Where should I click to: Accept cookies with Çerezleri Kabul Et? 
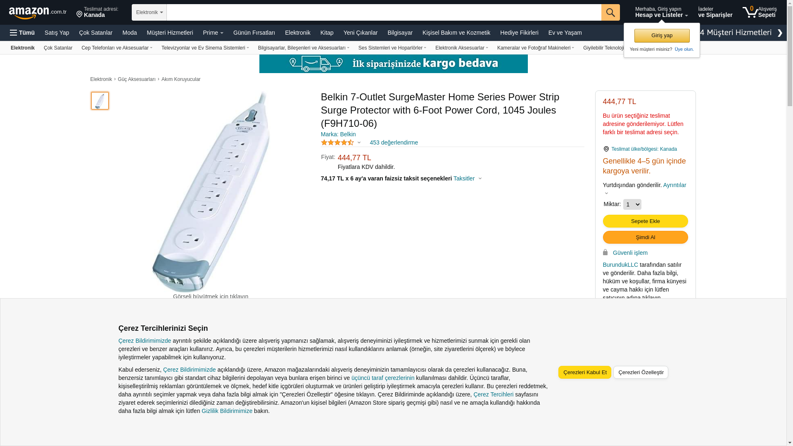pos(584,372)
